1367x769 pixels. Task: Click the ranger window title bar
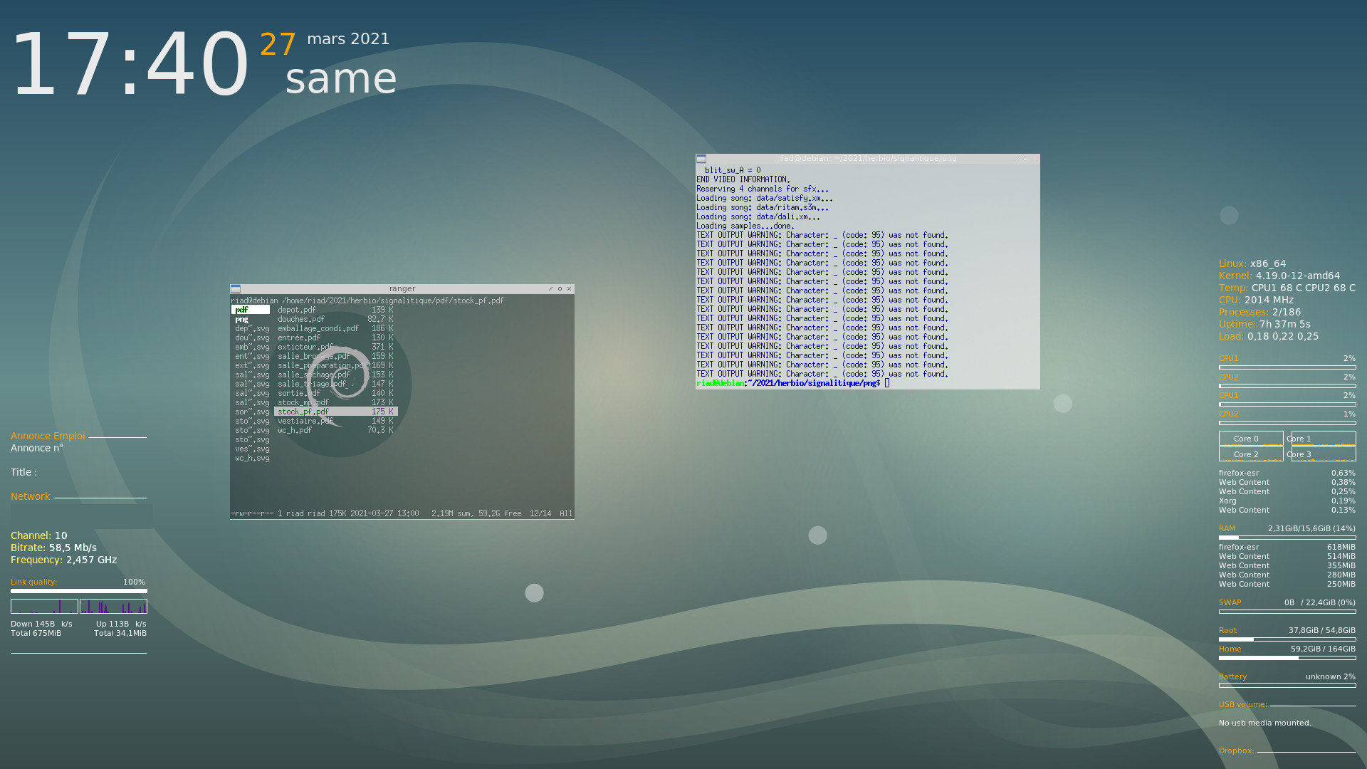tap(402, 289)
